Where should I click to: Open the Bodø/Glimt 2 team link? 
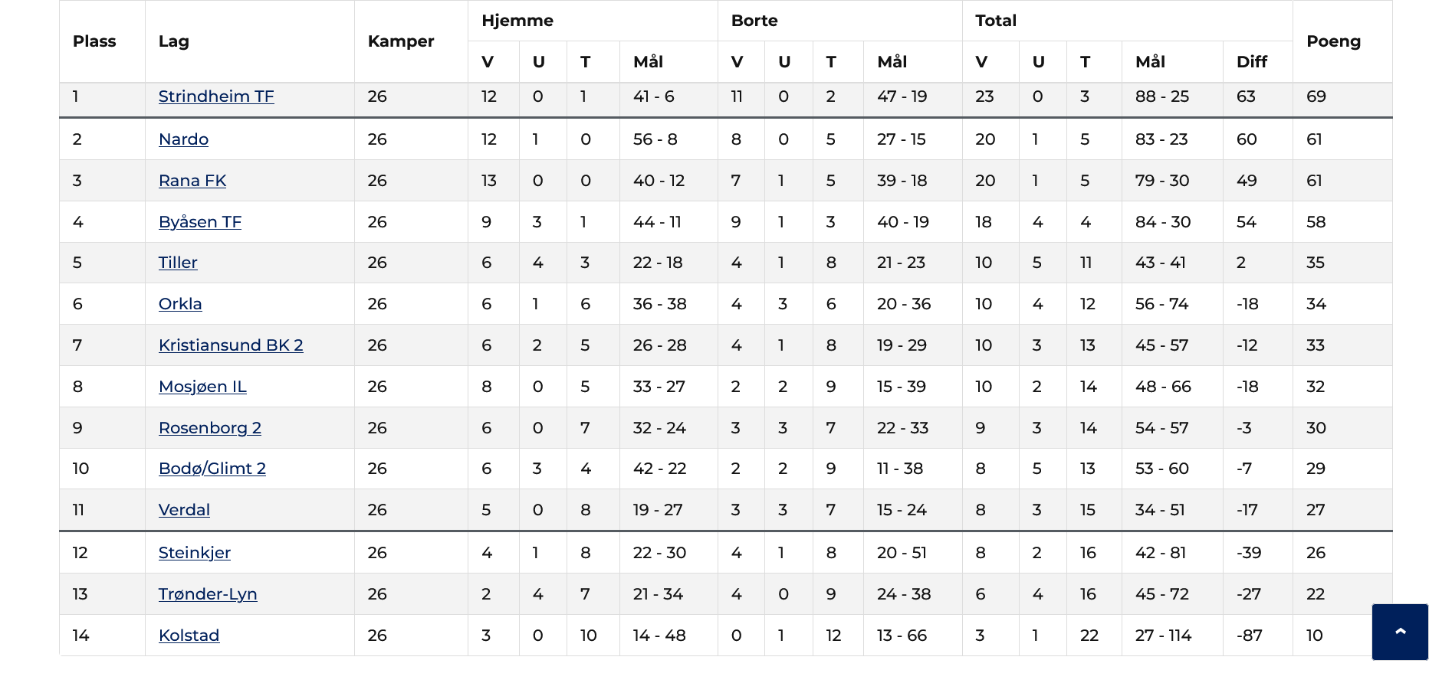[x=212, y=469]
